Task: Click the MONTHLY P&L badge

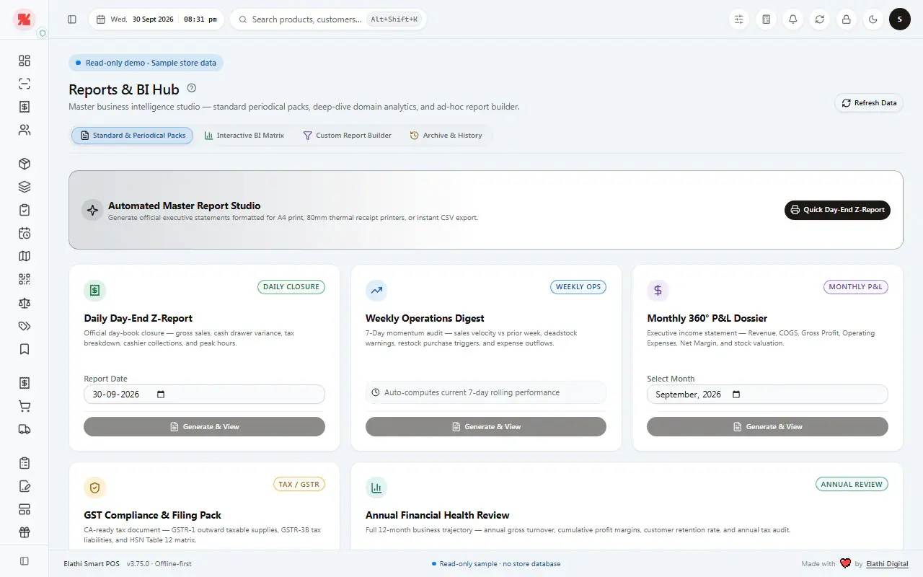Action: (x=856, y=287)
